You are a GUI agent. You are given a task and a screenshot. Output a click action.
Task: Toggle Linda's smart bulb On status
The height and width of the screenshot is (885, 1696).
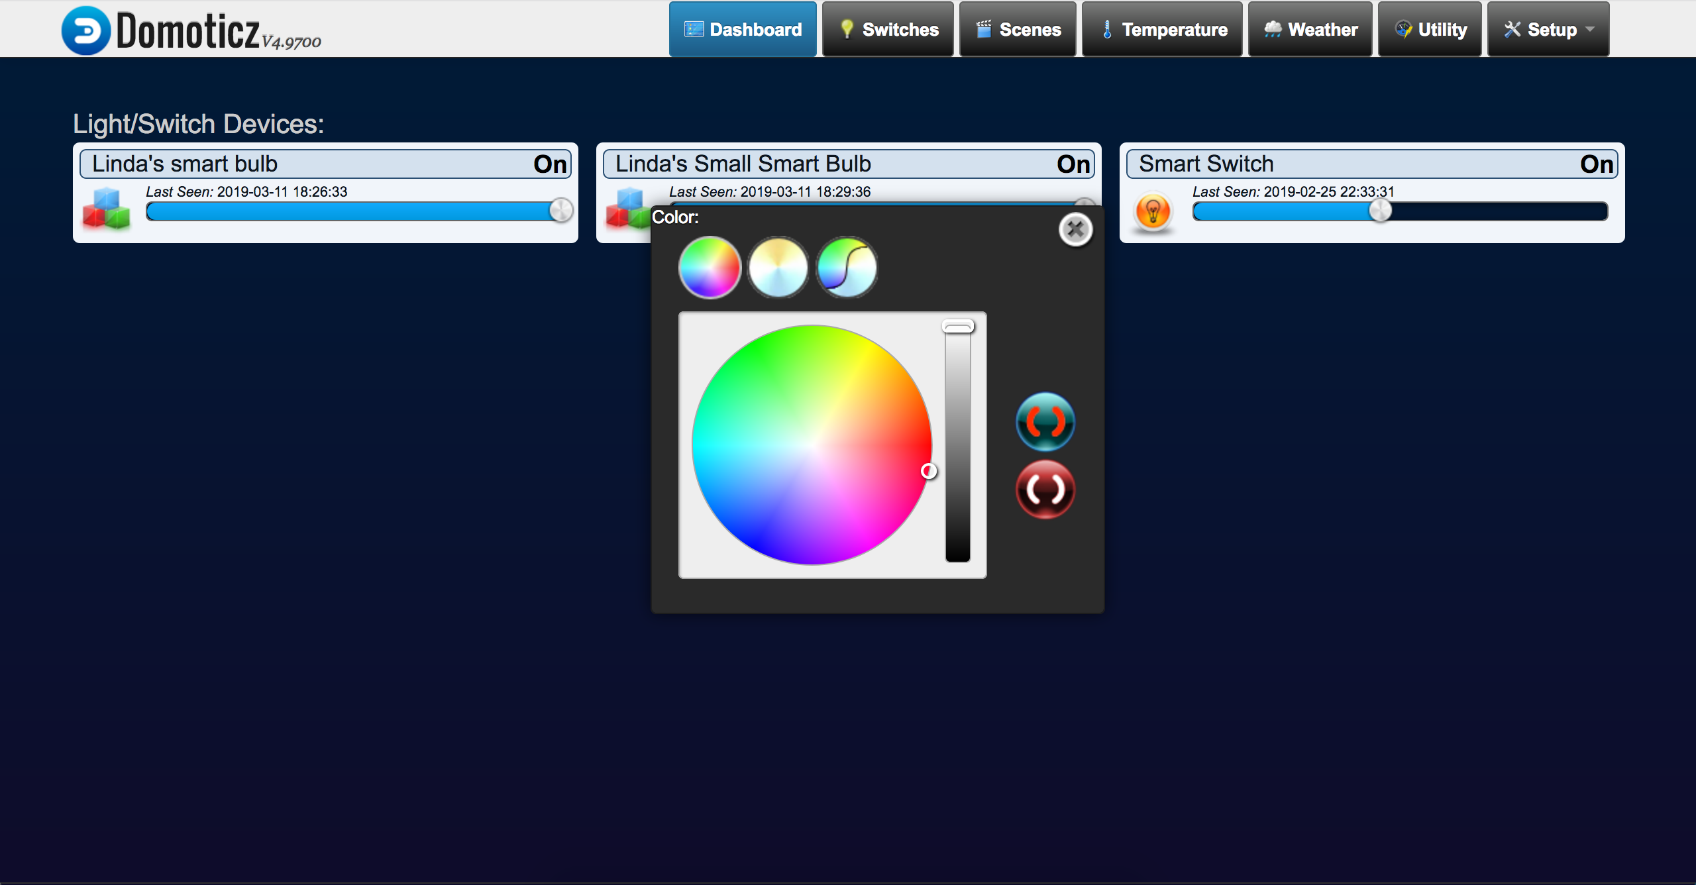(x=550, y=164)
